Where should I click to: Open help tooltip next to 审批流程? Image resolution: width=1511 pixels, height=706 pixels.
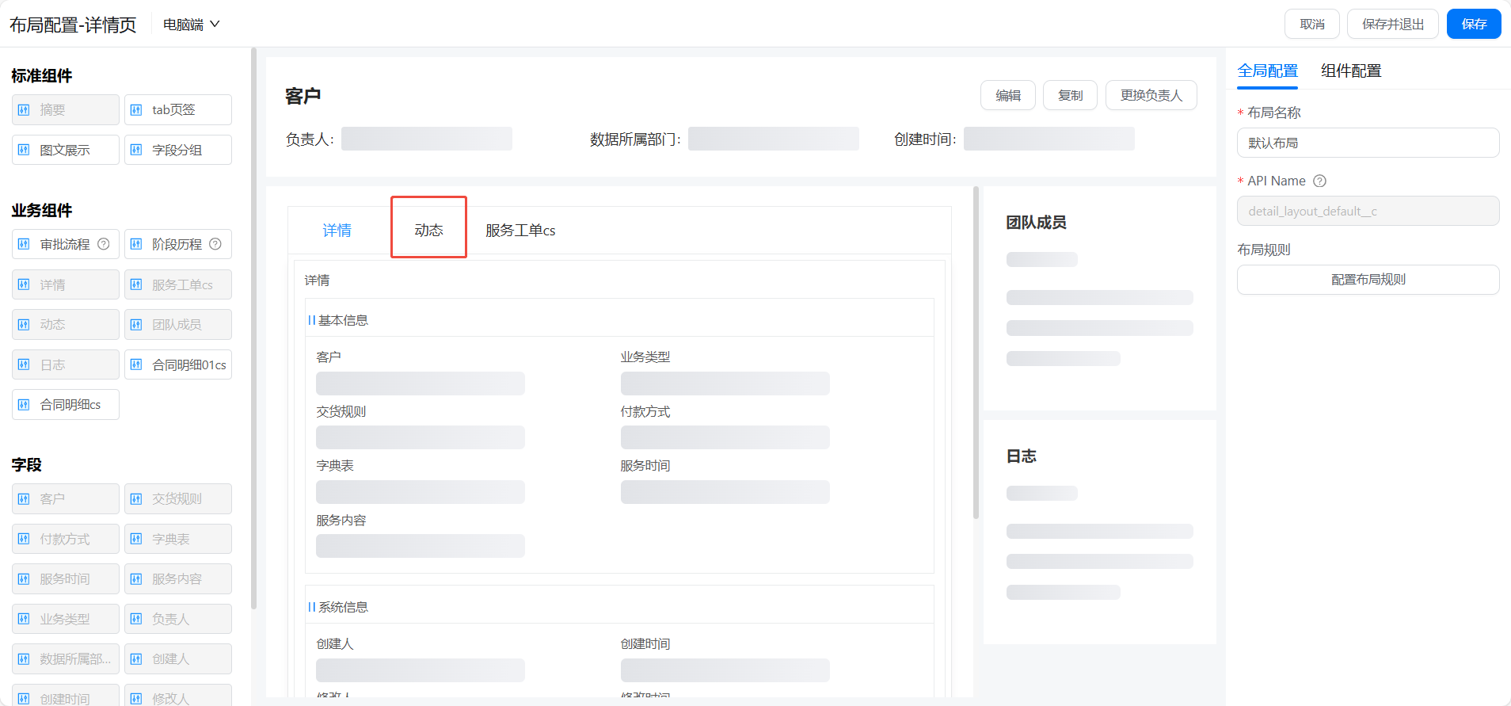tap(104, 244)
